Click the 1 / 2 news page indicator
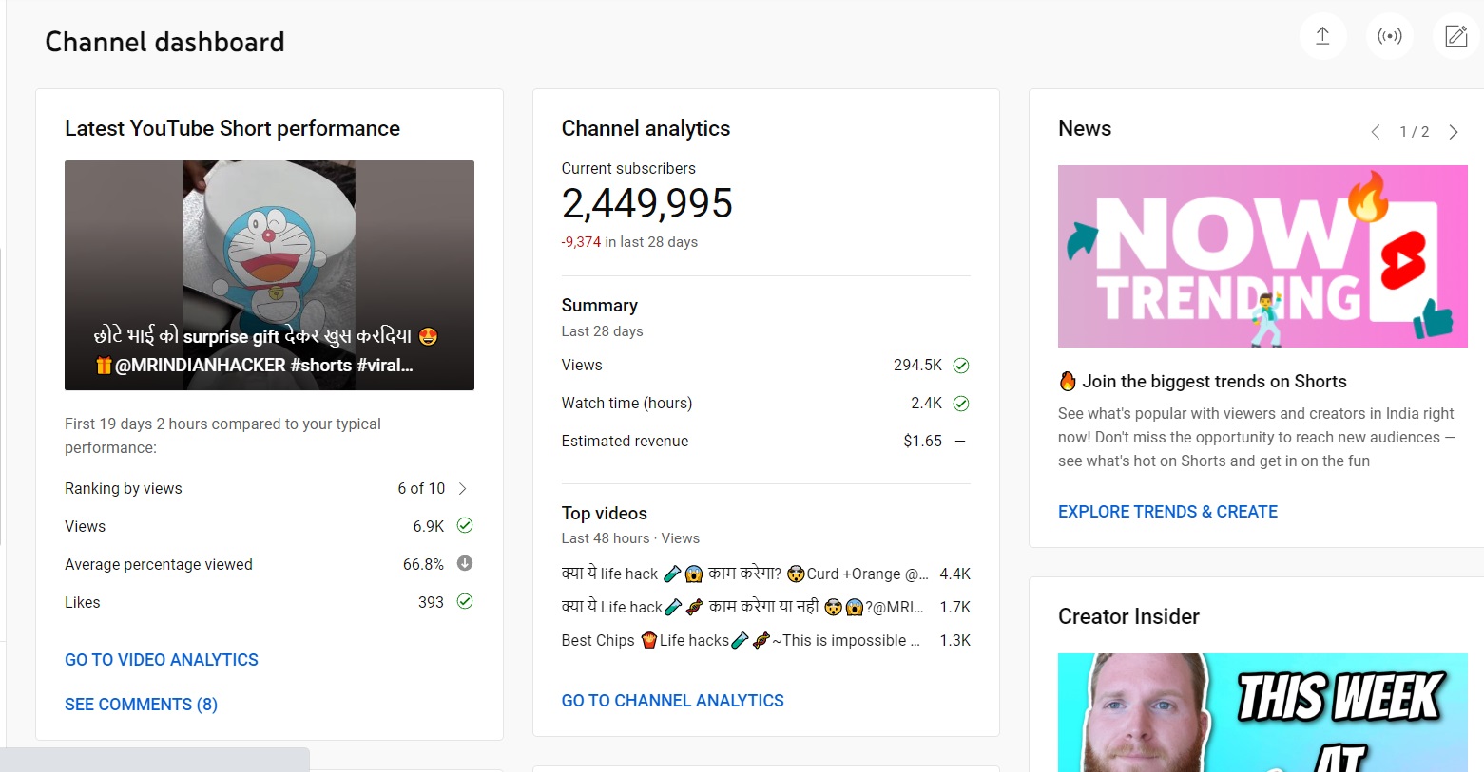1484x772 pixels. 1415,132
